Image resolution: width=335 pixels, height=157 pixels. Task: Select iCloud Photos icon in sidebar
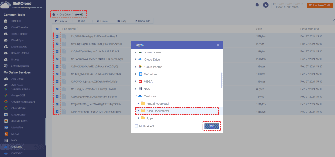[x=6, y=121]
